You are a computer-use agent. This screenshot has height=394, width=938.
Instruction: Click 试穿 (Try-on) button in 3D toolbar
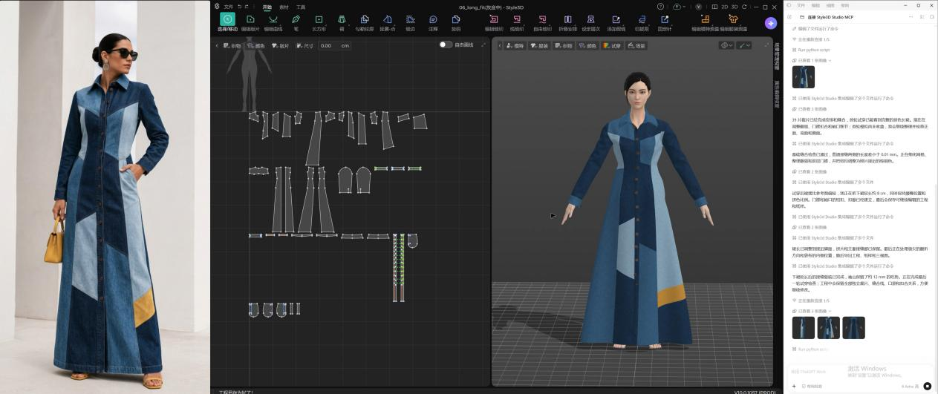click(613, 45)
